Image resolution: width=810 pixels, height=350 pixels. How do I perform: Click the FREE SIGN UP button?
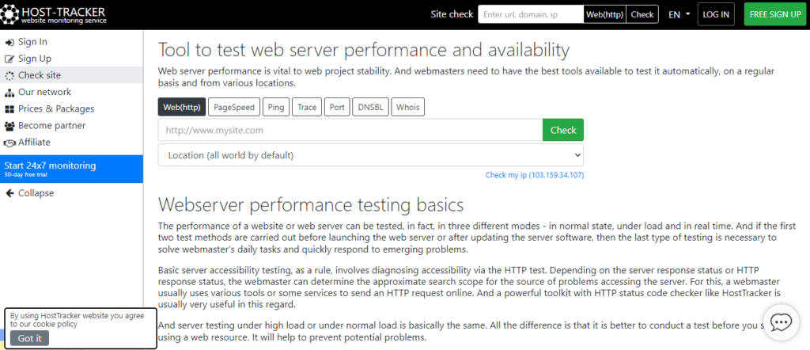pos(774,14)
